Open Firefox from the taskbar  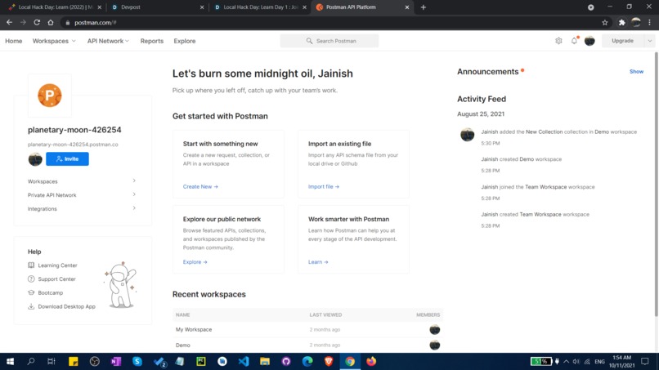point(371,361)
